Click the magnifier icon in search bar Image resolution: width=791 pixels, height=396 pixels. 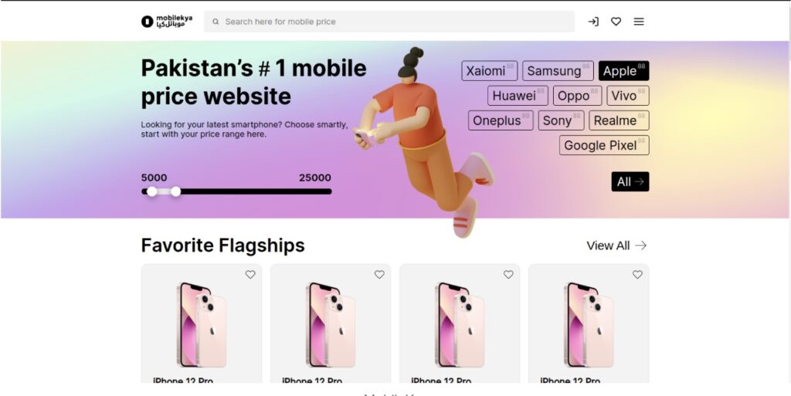pos(216,22)
